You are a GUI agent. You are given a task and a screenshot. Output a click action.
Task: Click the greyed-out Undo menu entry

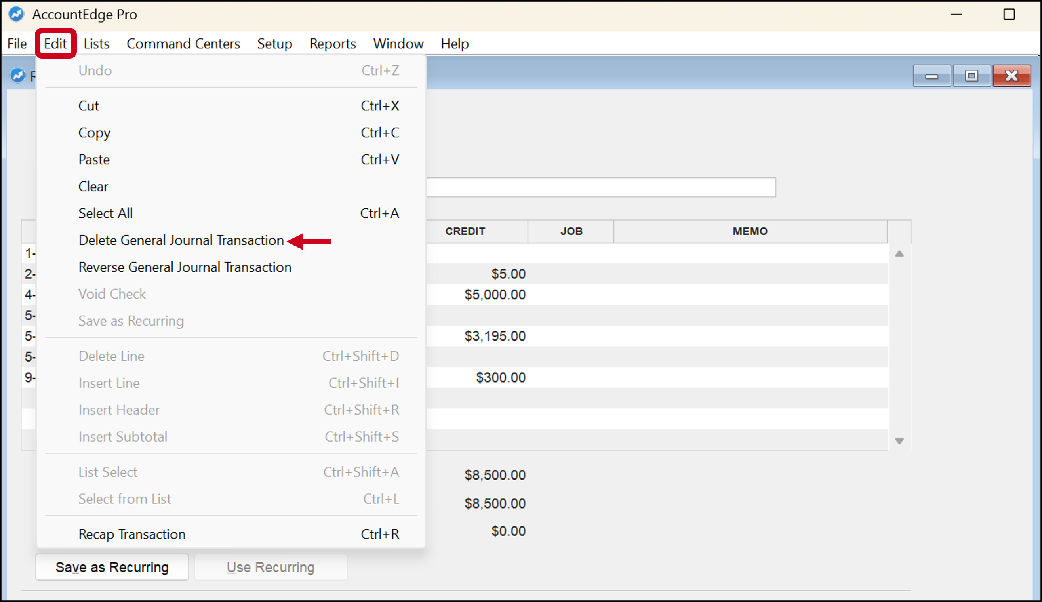[x=230, y=71]
